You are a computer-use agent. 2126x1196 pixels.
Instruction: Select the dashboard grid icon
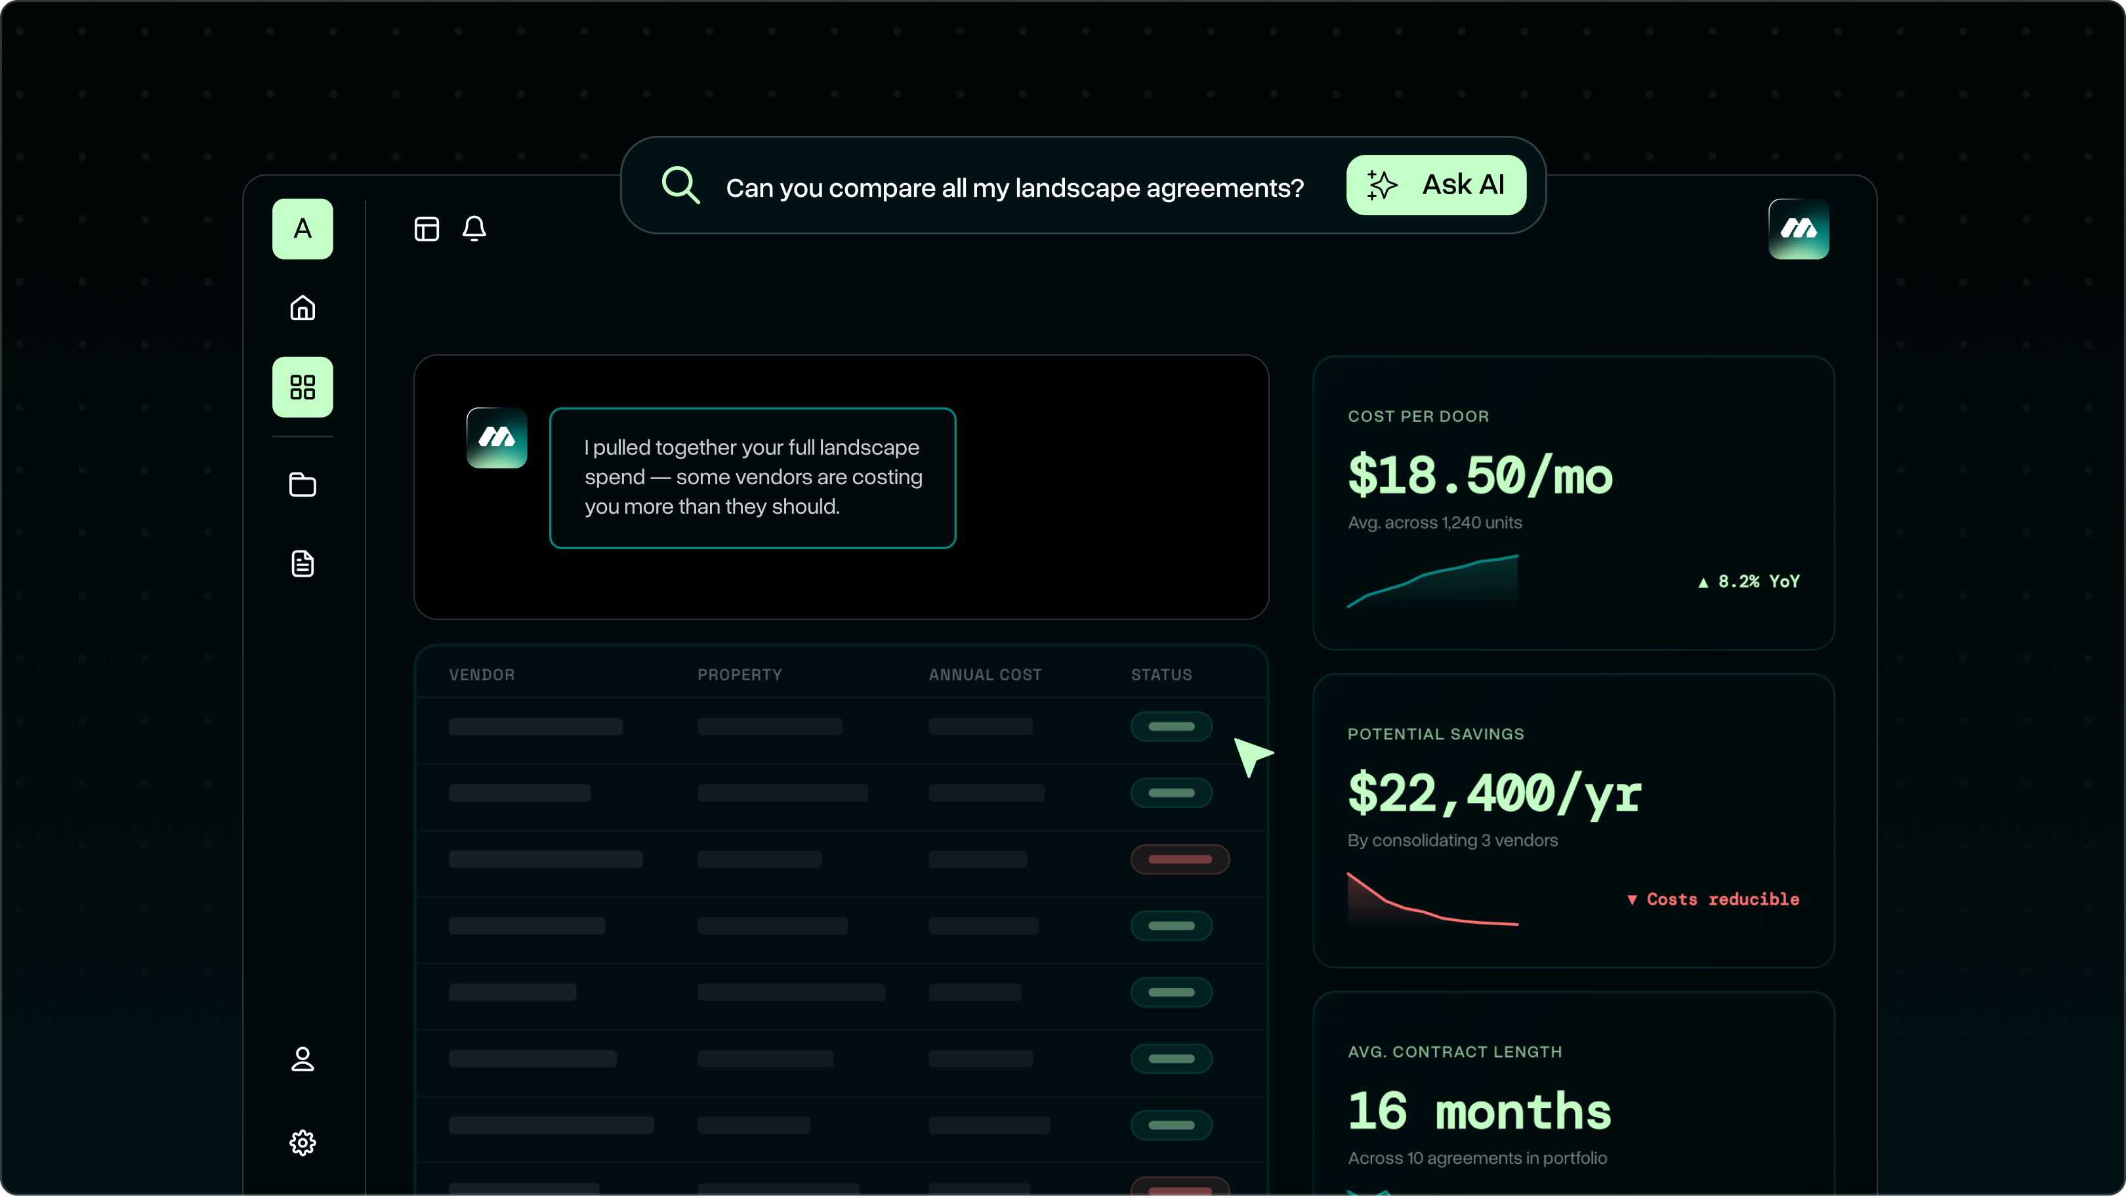point(303,387)
